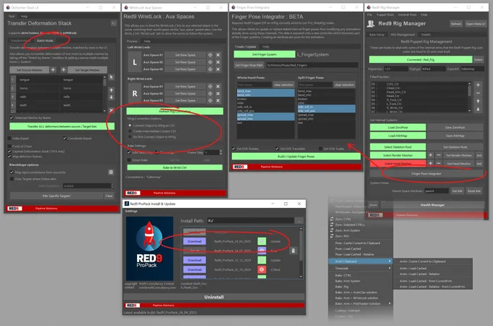
Task: Delete Right Aux Space 02 with X icon
Action: tap(218, 93)
